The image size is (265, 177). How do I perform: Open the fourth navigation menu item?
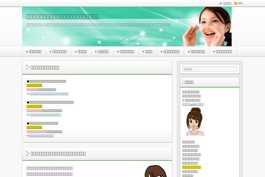coord(102,51)
